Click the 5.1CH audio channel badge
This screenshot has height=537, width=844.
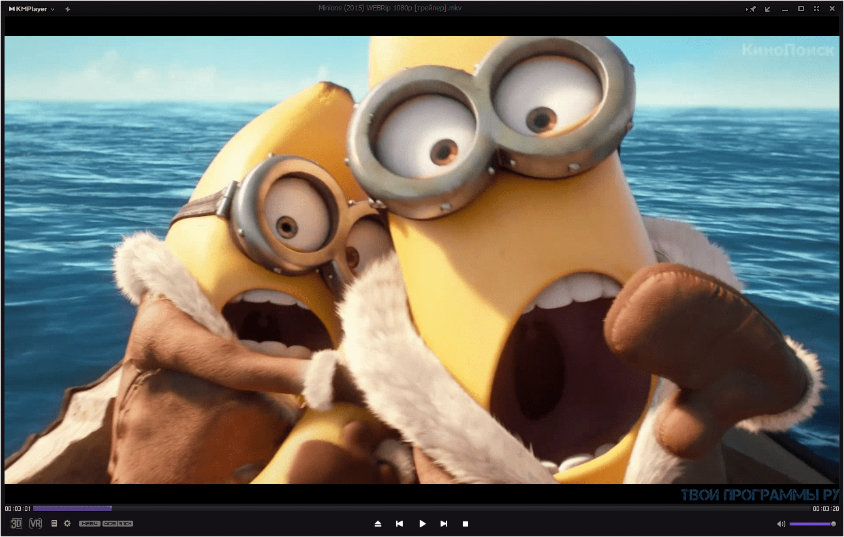pyautogui.click(x=125, y=523)
